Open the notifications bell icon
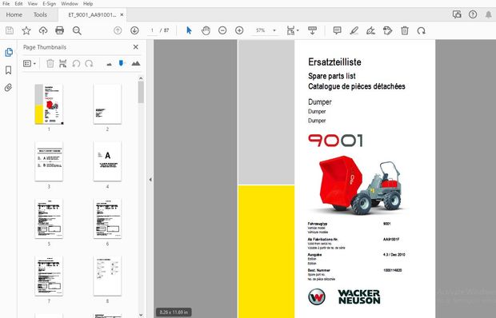 click(x=489, y=14)
